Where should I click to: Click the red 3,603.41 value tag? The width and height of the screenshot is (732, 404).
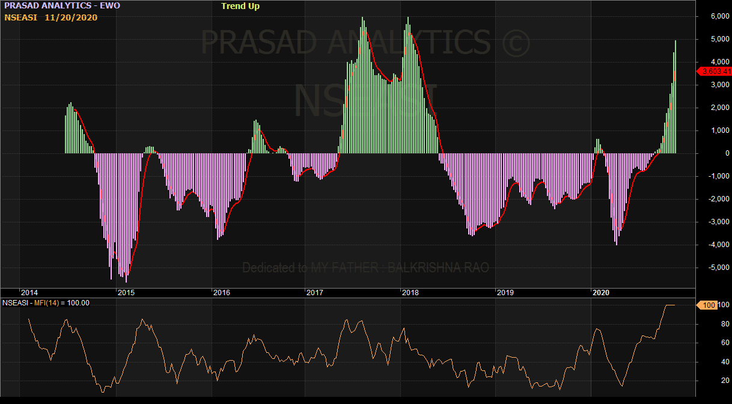click(713, 72)
